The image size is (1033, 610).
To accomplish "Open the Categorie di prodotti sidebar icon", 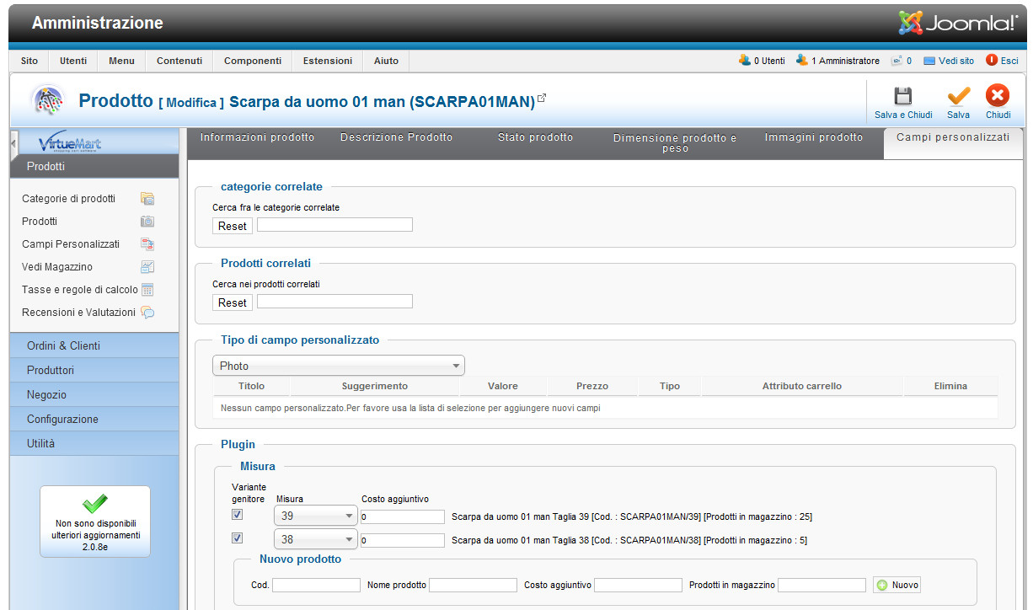I will 147,199.
